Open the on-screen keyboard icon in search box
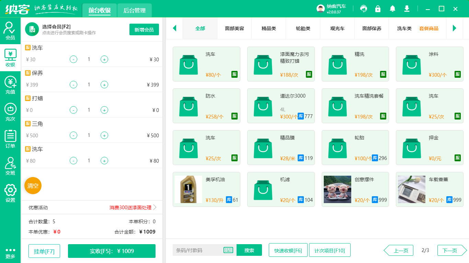The height and width of the screenshot is (263, 469). coord(228,250)
